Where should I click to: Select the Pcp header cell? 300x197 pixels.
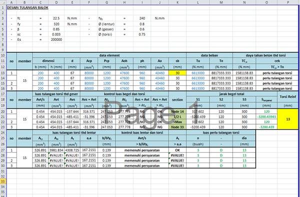[106, 61]
